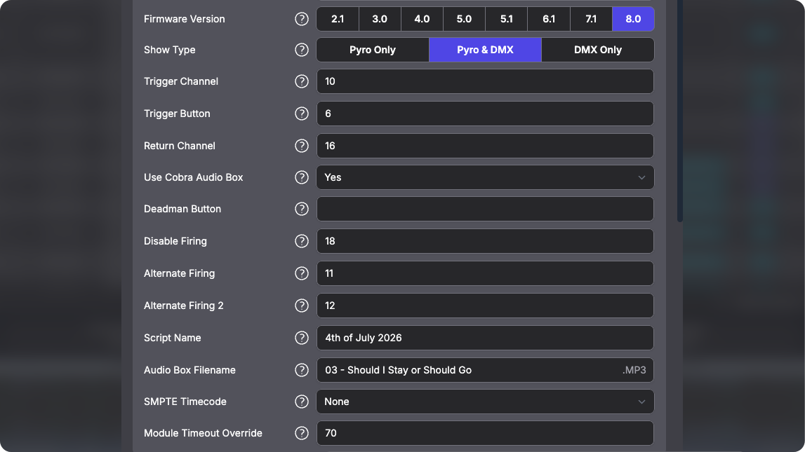This screenshot has height=452, width=805.
Task: Select firmware version 2.1
Action: coord(338,19)
